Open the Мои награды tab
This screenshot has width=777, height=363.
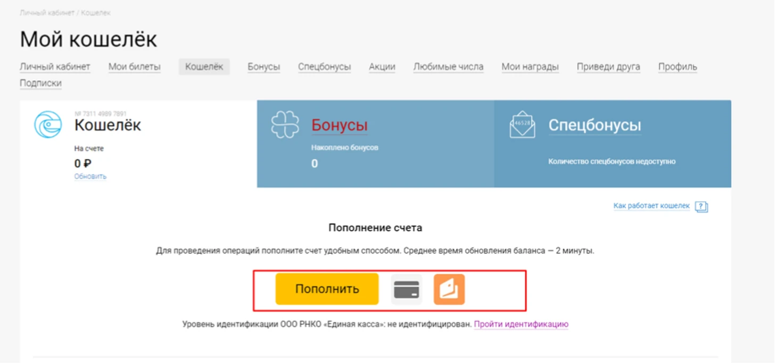click(x=531, y=66)
